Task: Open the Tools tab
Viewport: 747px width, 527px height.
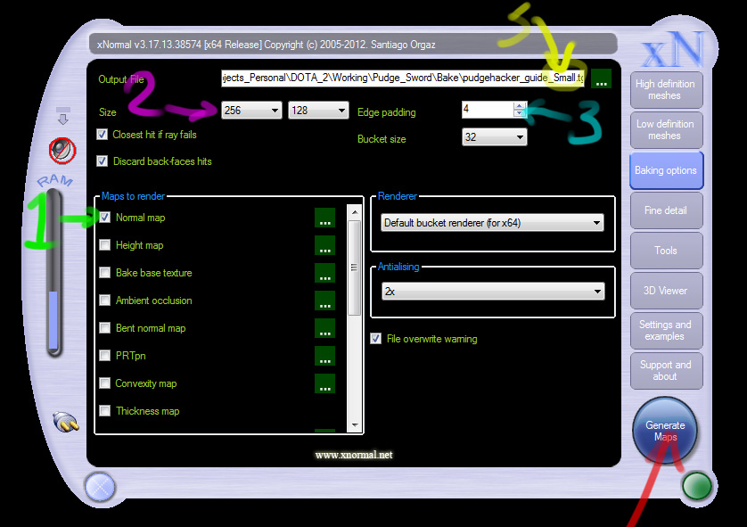Action: (666, 251)
